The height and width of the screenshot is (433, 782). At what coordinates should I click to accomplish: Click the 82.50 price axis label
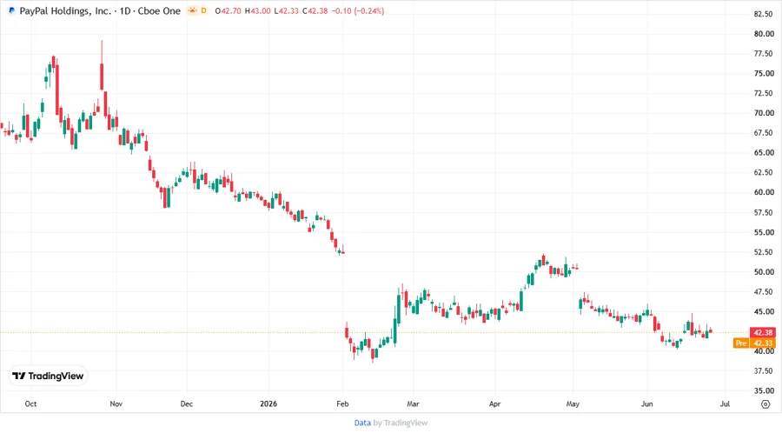(764, 14)
